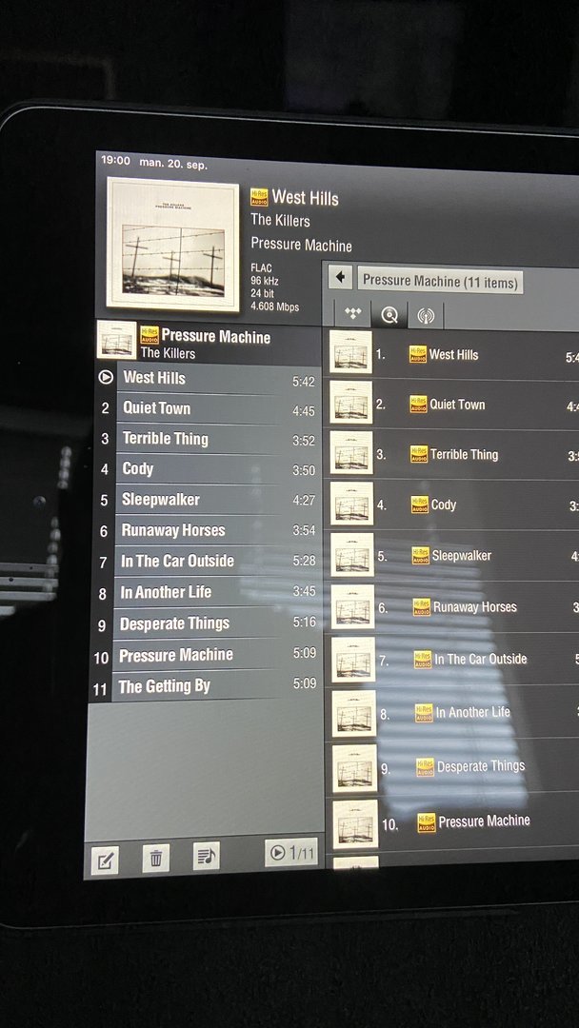The image size is (579, 1028).
Task: Tap Hi-Res badge on browser row Cody
Action: [420, 504]
